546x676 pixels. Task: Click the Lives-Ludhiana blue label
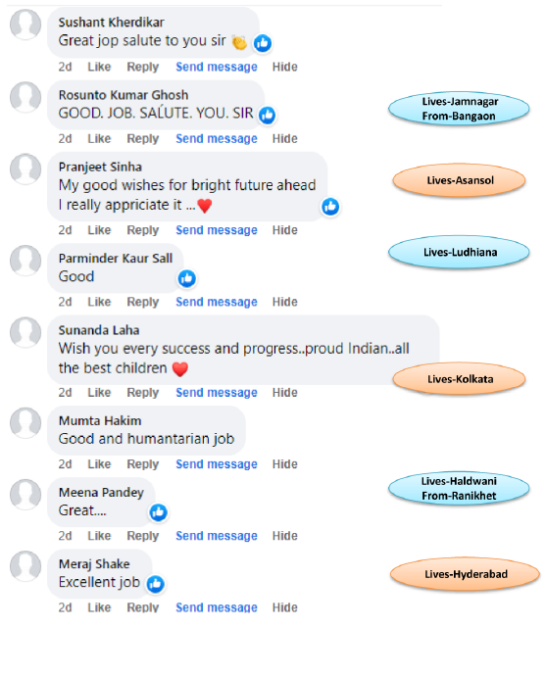pyautogui.click(x=459, y=252)
